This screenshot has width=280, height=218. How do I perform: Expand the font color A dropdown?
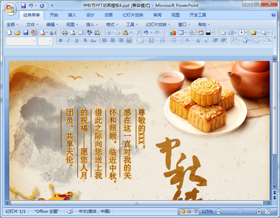[x=192, y=40]
